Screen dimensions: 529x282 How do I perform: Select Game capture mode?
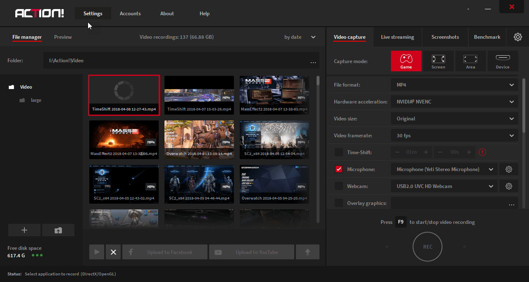point(406,61)
